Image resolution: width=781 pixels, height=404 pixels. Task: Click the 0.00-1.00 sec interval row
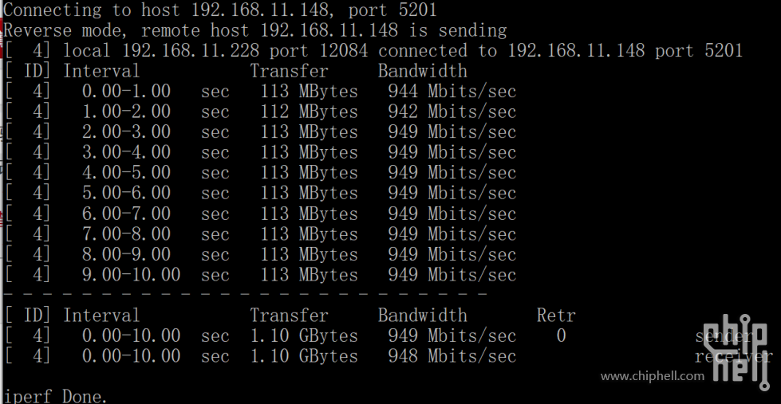[x=261, y=92]
